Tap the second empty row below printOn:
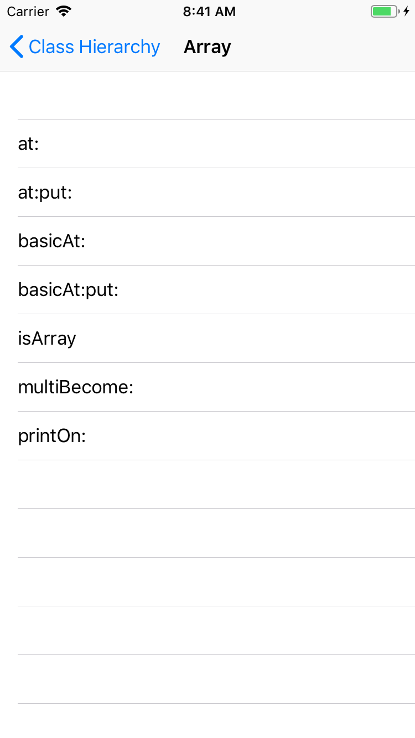Image resolution: width=415 pixels, height=738 pixels. (207, 533)
